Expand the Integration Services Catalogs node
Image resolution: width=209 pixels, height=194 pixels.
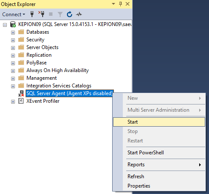click(x=13, y=86)
